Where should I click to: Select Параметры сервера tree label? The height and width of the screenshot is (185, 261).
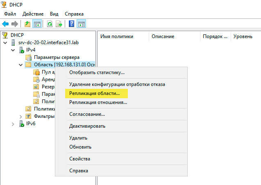57,57
